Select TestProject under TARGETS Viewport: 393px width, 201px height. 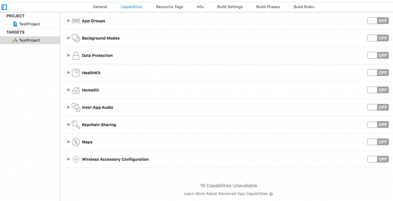[30, 40]
